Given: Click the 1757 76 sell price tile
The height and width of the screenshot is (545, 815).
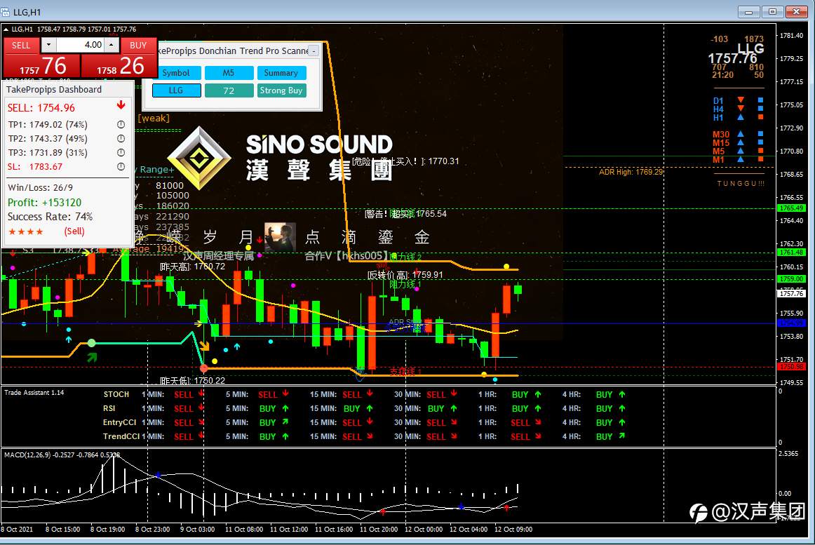Looking at the screenshot, I should [42, 65].
